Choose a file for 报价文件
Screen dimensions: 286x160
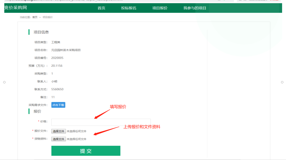click(58, 131)
